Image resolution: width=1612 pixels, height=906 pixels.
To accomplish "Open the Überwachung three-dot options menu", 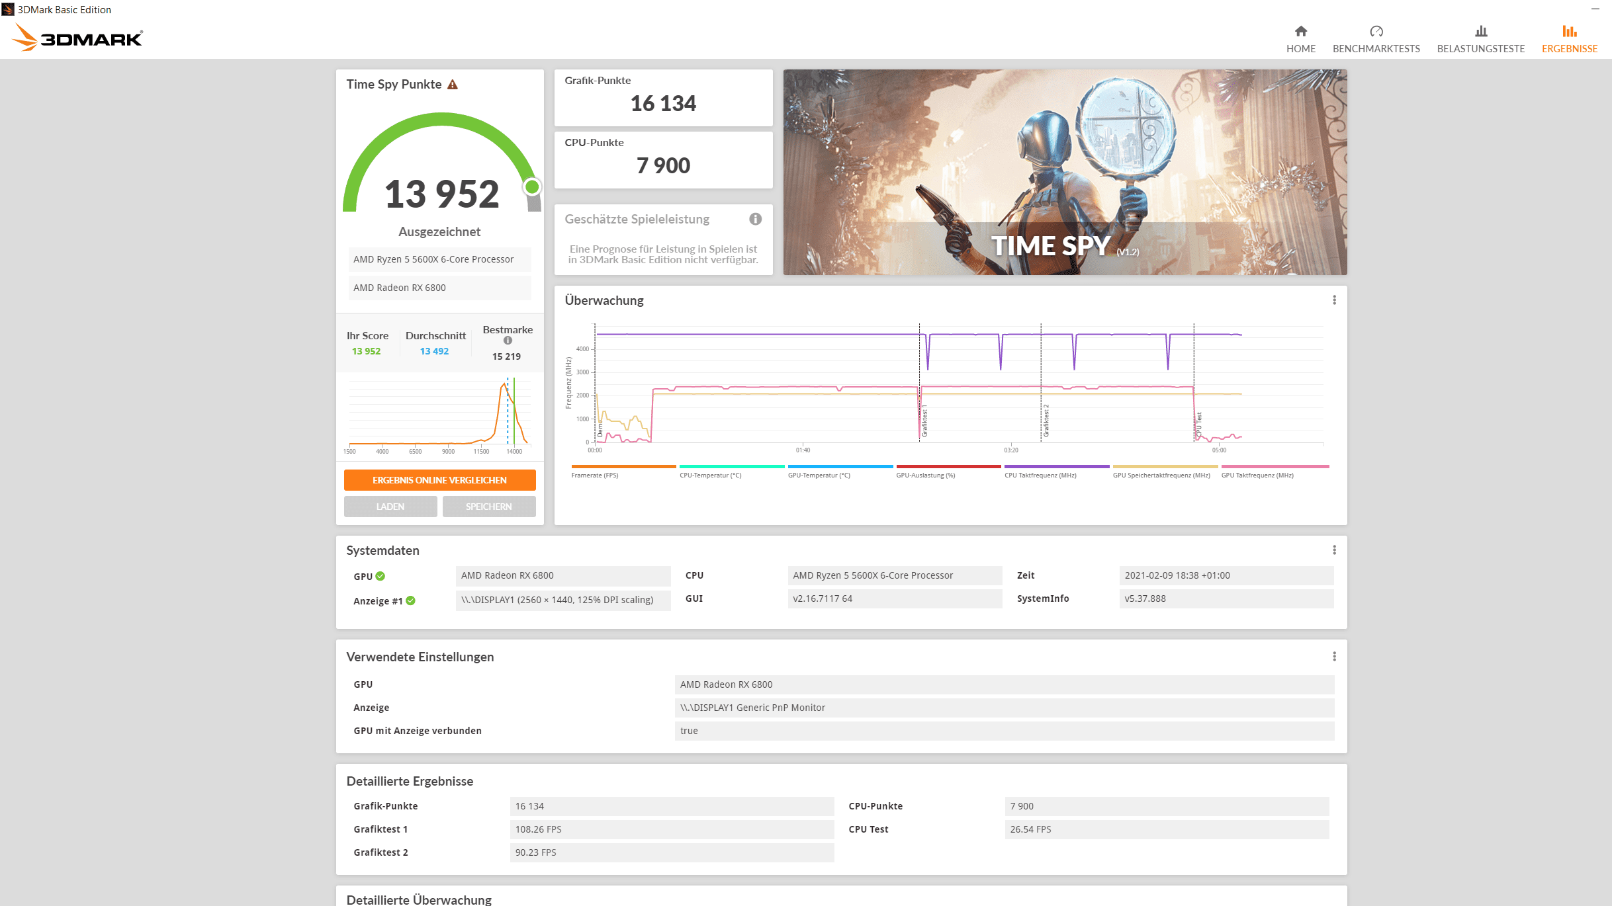I will pos(1334,300).
